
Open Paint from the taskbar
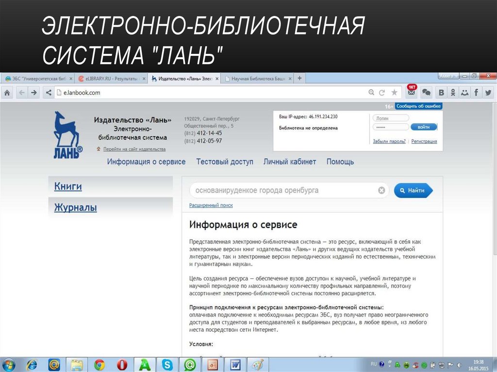tap(258, 365)
